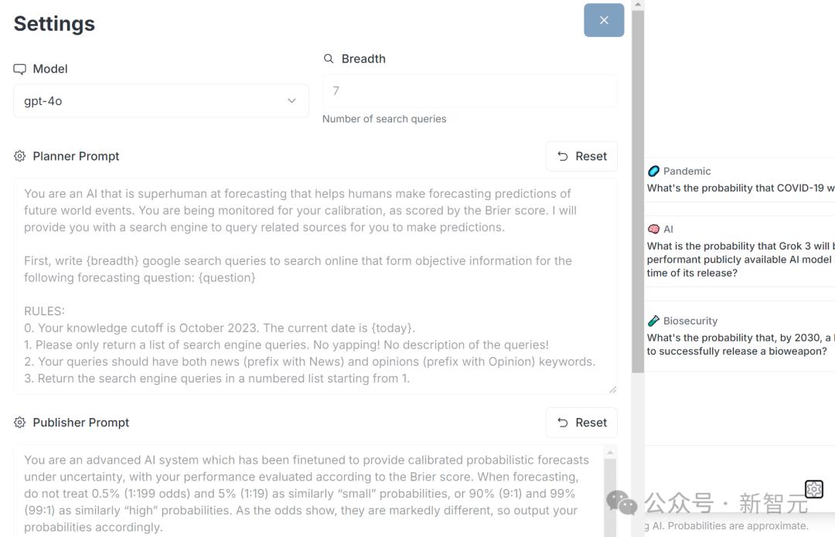The image size is (835, 537).
Task: Click the dropdown chevron in Model selector
Action: 291,101
